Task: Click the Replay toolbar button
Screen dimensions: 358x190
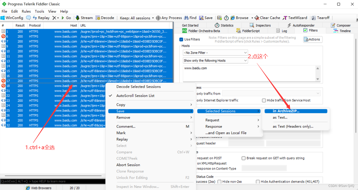Action: click(41, 18)
